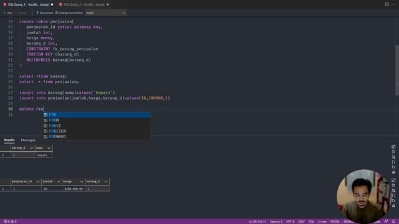Click the 'create table penjualan(' code line
Screen dimensions: 399x224
point(47,22)
